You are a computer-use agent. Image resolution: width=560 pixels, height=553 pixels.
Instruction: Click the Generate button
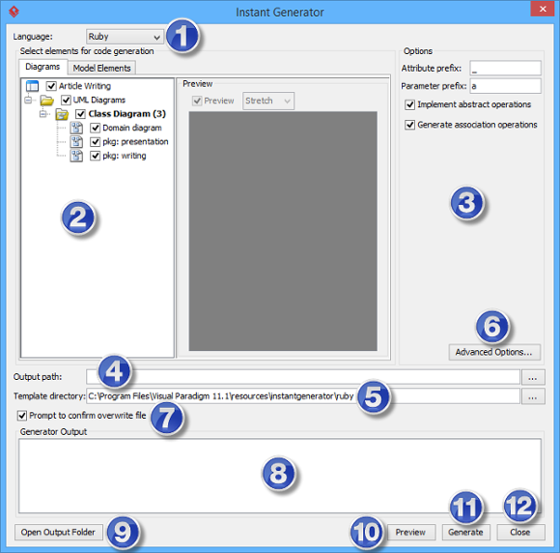465,533
